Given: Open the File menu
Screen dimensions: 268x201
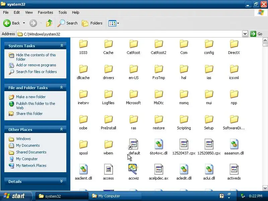Looking at the screenshot, I should [x=6, y=12].
